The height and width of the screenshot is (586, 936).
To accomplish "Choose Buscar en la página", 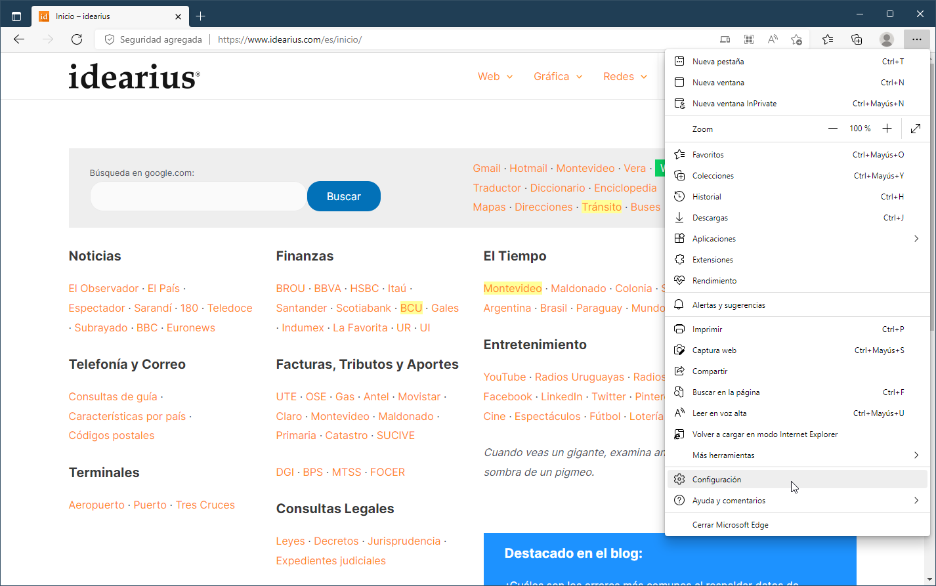I will pos(798,392).
